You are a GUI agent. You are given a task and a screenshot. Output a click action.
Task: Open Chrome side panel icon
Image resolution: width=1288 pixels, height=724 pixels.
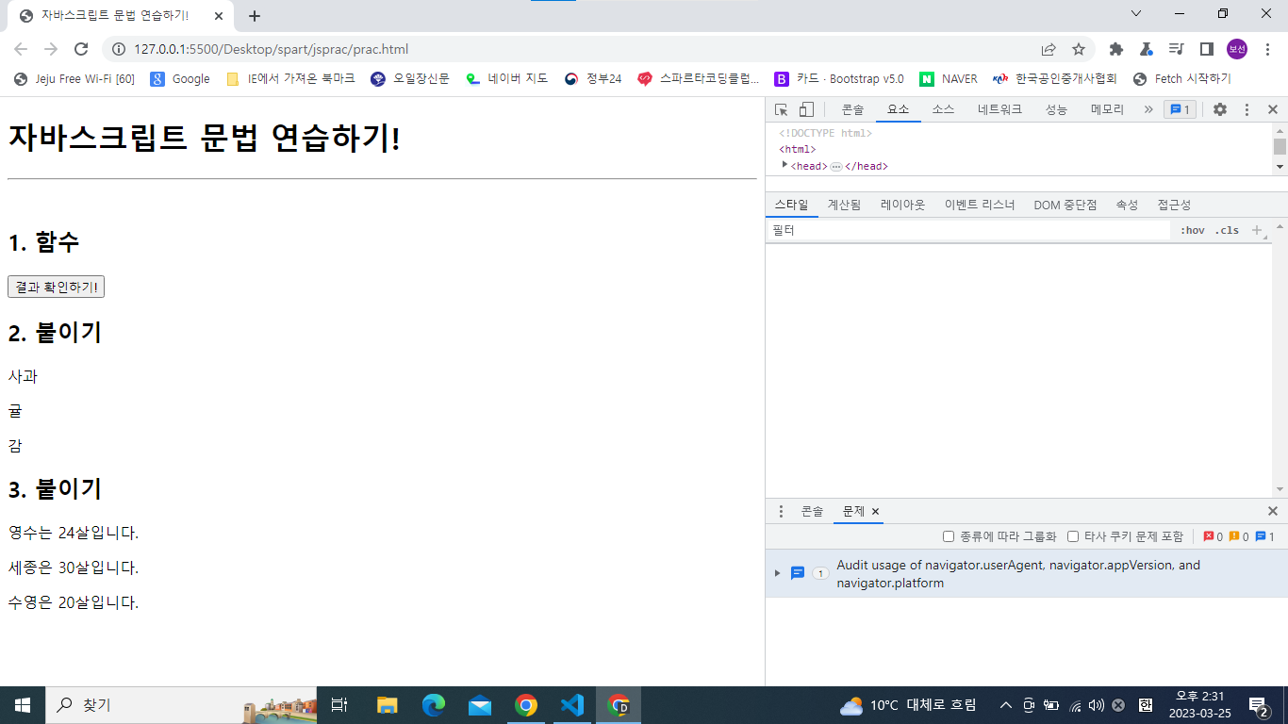pos(1206,49)
